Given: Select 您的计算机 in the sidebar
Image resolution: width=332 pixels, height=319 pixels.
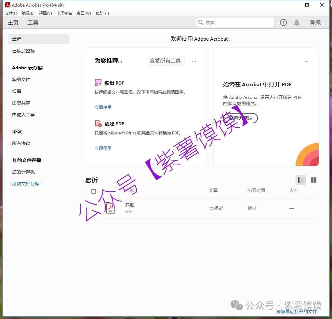Looking at the screenshot, I should tap(23, 172).
